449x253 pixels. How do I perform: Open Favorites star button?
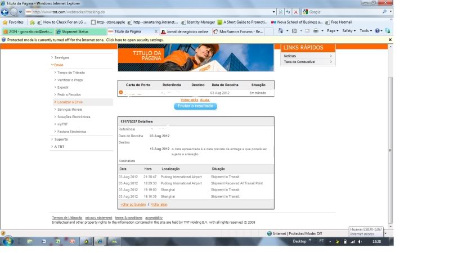coord(13,22)
